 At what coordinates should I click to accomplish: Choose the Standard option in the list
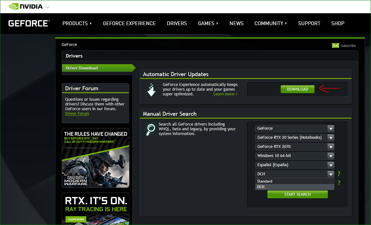294,181
